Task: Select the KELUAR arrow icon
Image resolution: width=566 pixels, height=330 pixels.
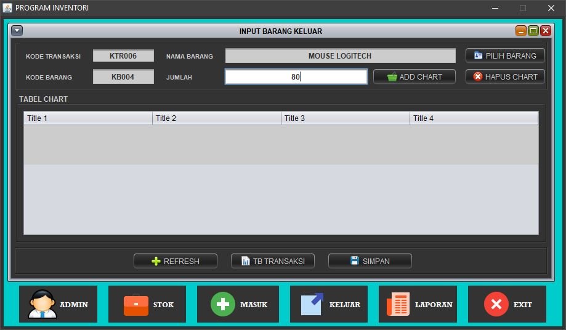Action: click(x=312, y=304)
